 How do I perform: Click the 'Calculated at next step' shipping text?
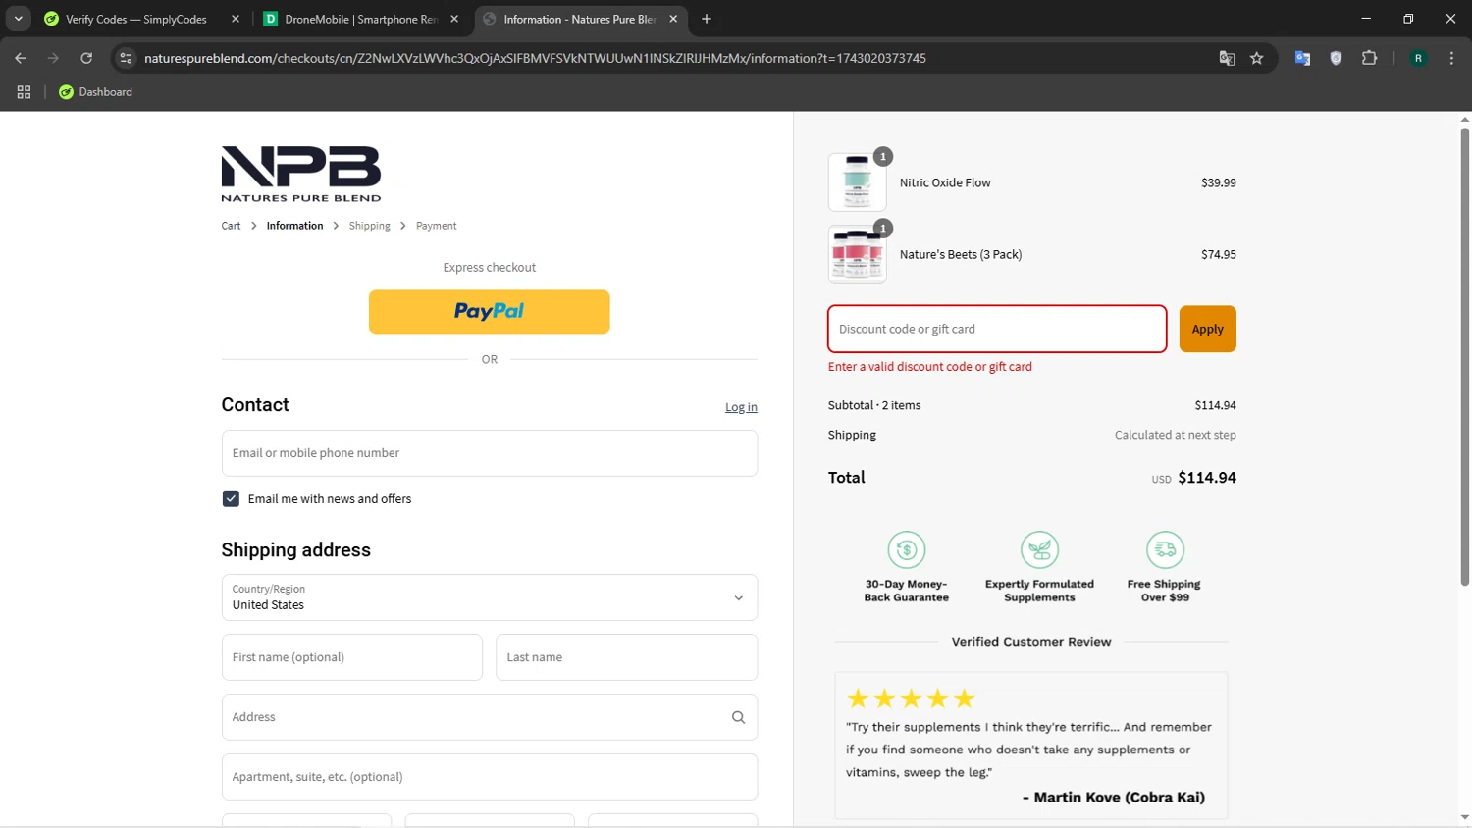[1175, 435]
